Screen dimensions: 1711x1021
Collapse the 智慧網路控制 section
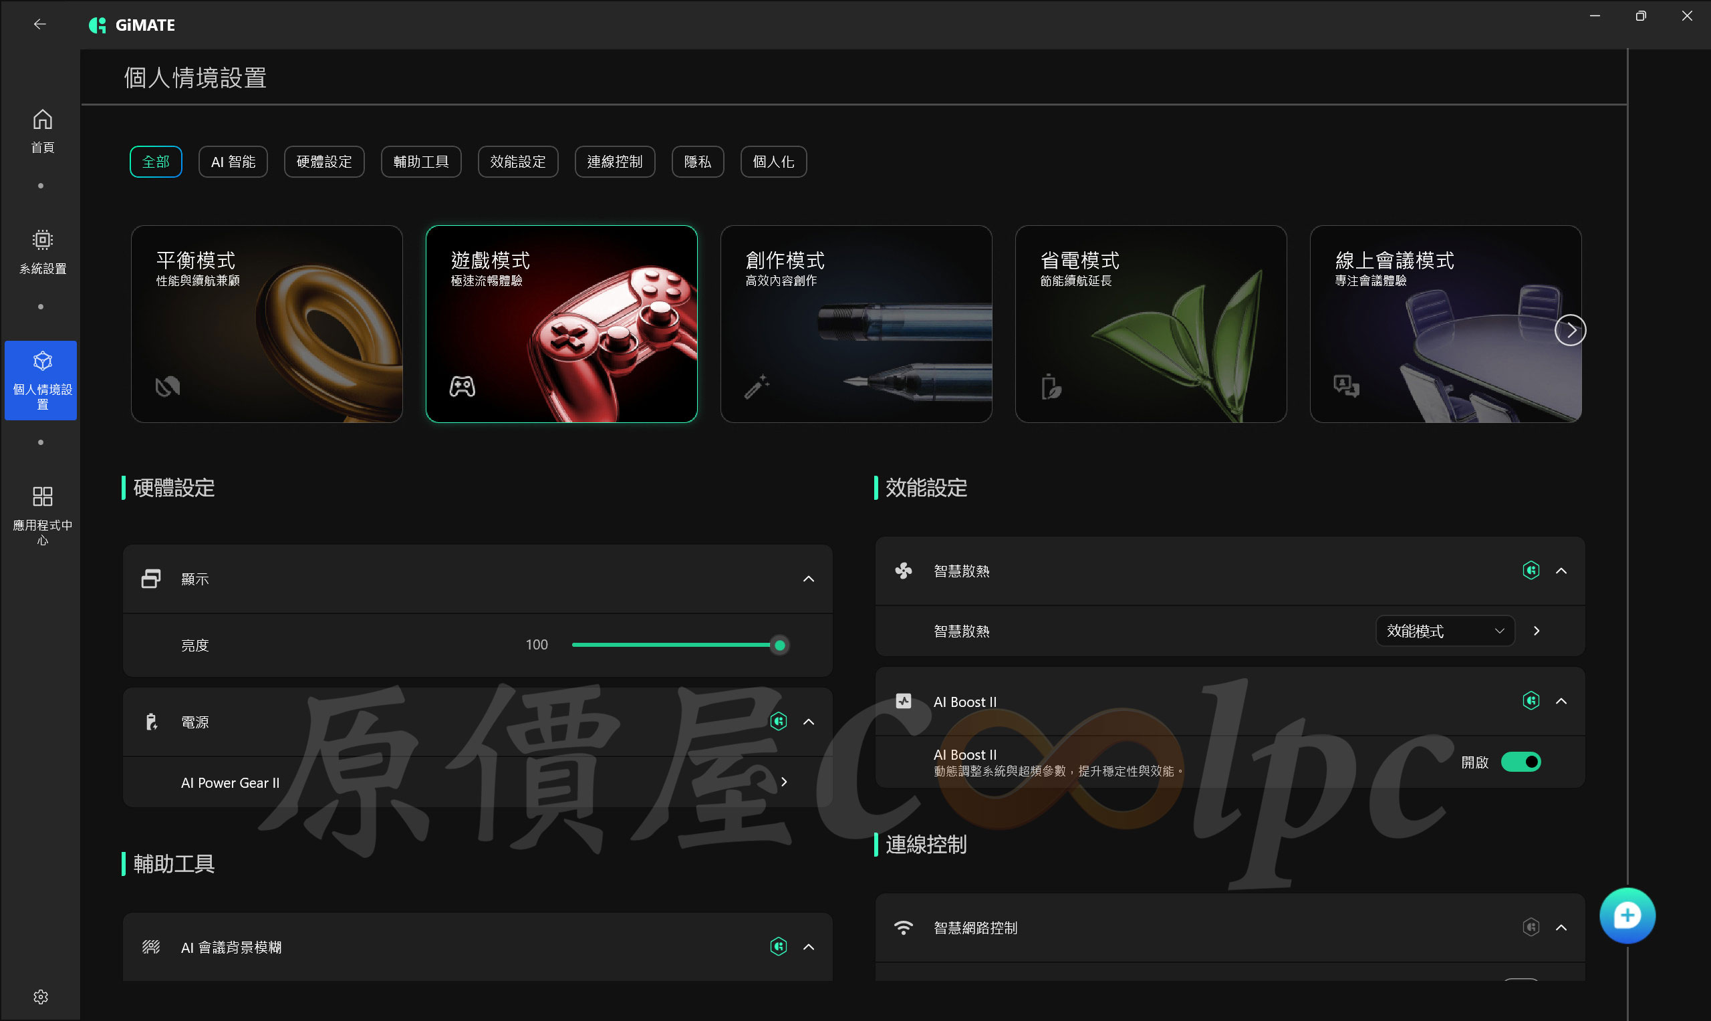click(1561, 927)
